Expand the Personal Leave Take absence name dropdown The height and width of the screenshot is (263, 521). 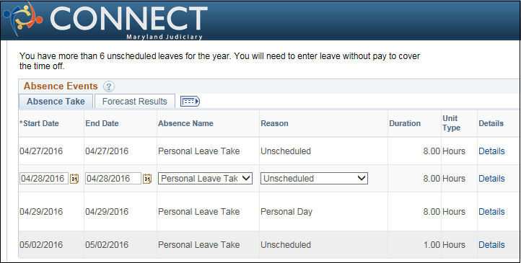[205, 179]
